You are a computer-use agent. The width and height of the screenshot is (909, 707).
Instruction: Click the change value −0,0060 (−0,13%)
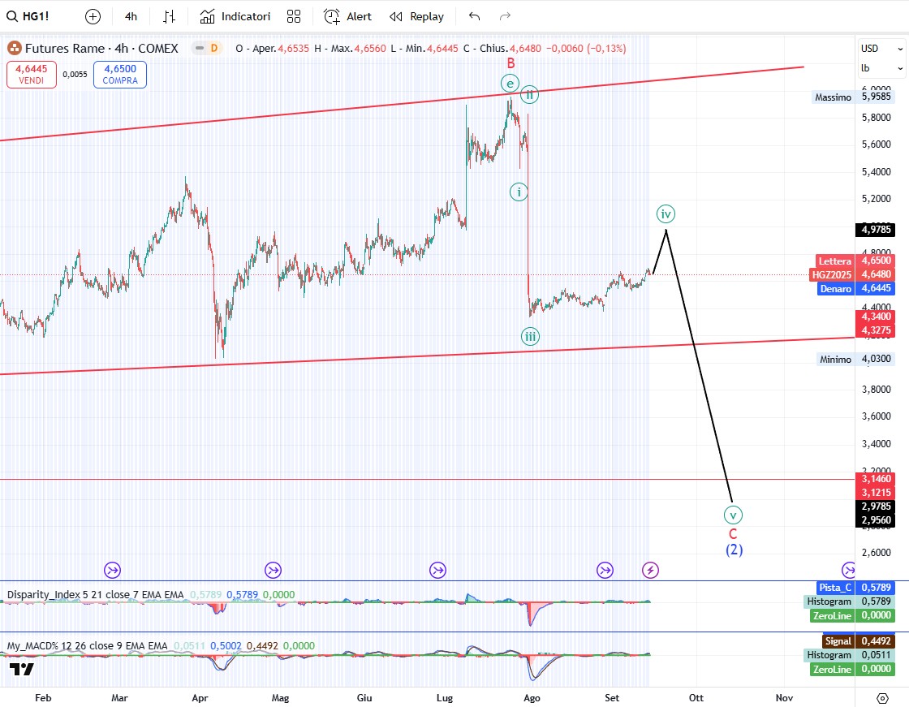[x=586, y=49]
